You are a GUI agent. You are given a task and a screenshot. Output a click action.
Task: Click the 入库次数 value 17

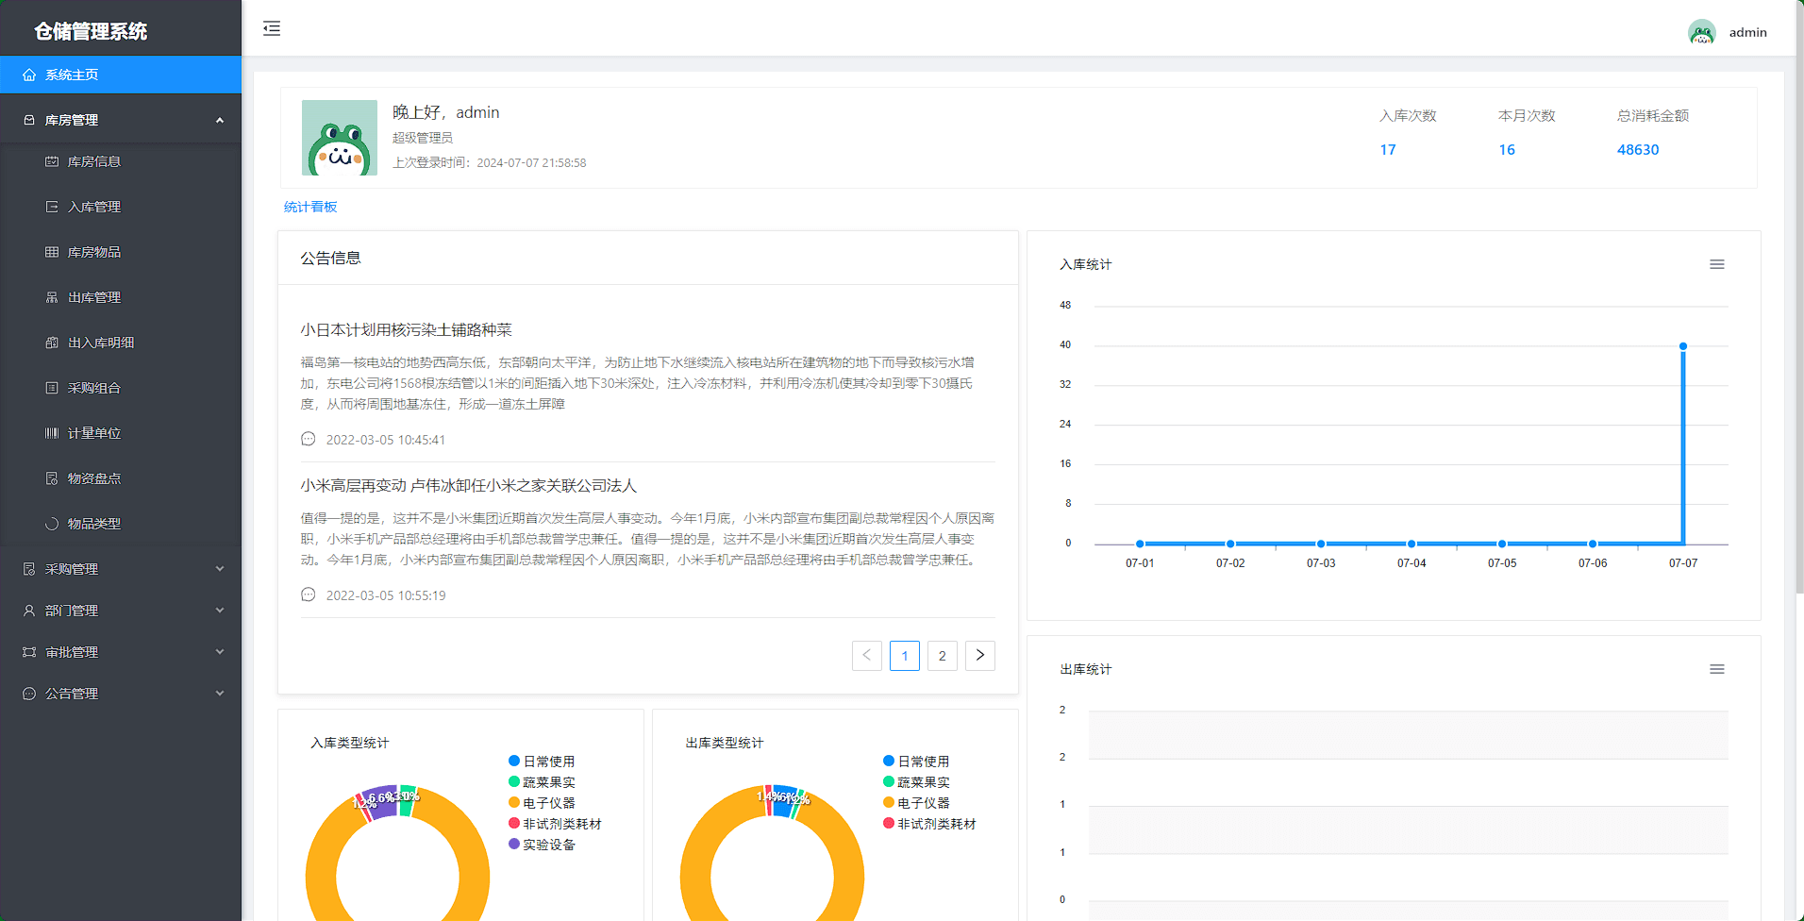(1388, 149)
